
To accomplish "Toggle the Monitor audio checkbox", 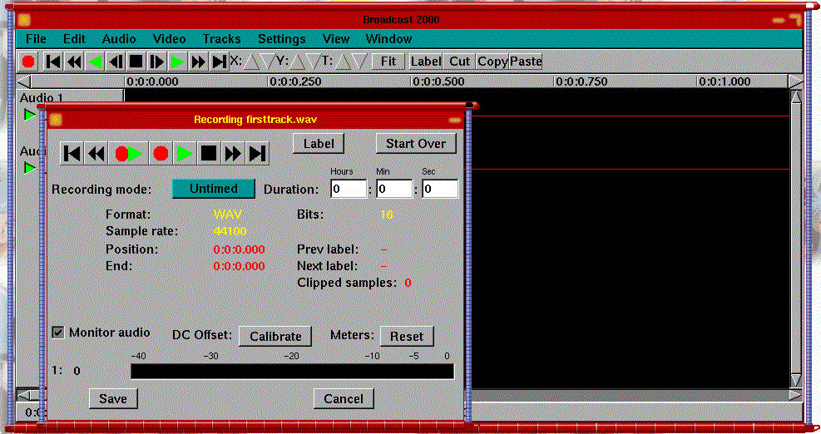I will pyautogui.click(x=58, y=333).
